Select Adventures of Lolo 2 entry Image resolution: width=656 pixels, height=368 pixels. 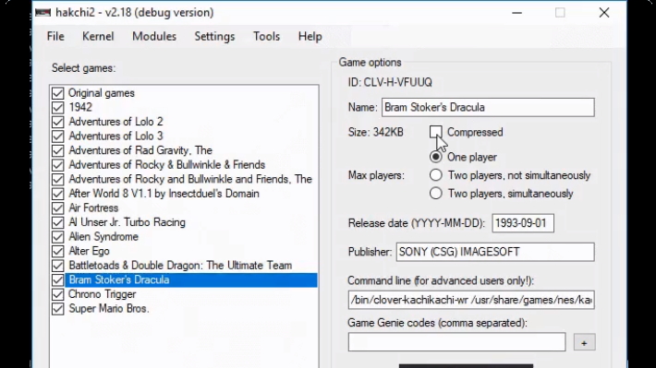click(115, 122)
